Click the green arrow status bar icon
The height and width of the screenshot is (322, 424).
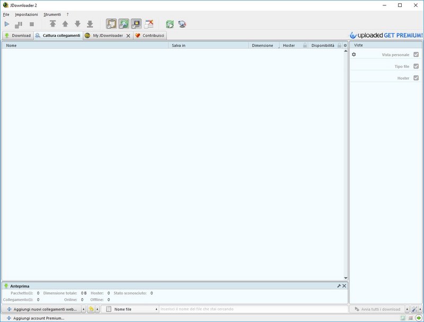(419, 318)
